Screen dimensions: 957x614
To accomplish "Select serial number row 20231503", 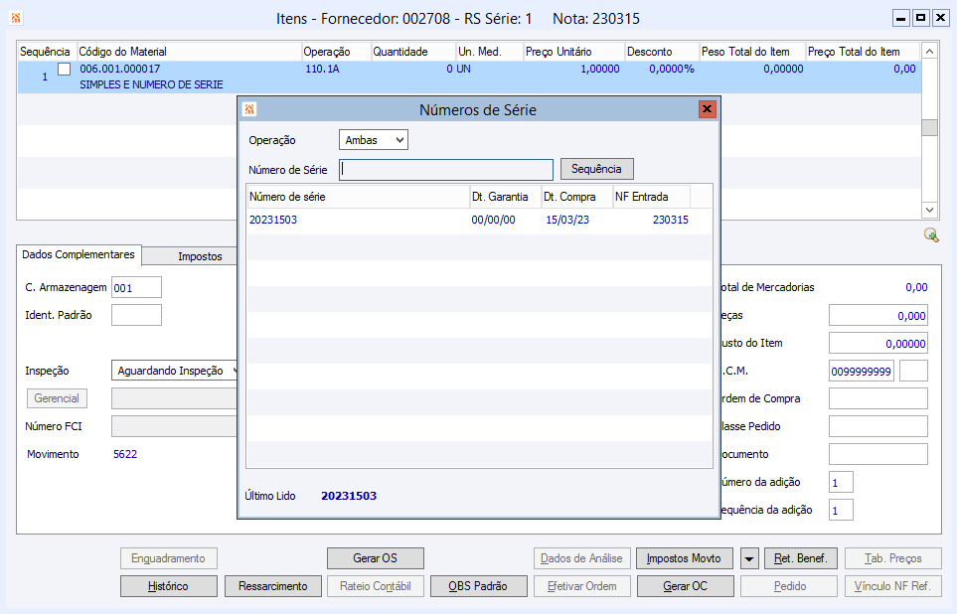I will point(479,220).
